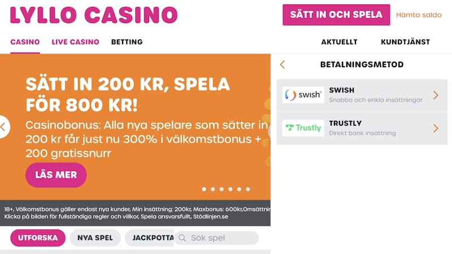Type in the Sök spel search field
The width and height of the screenshot is (452, 254).
220,238
